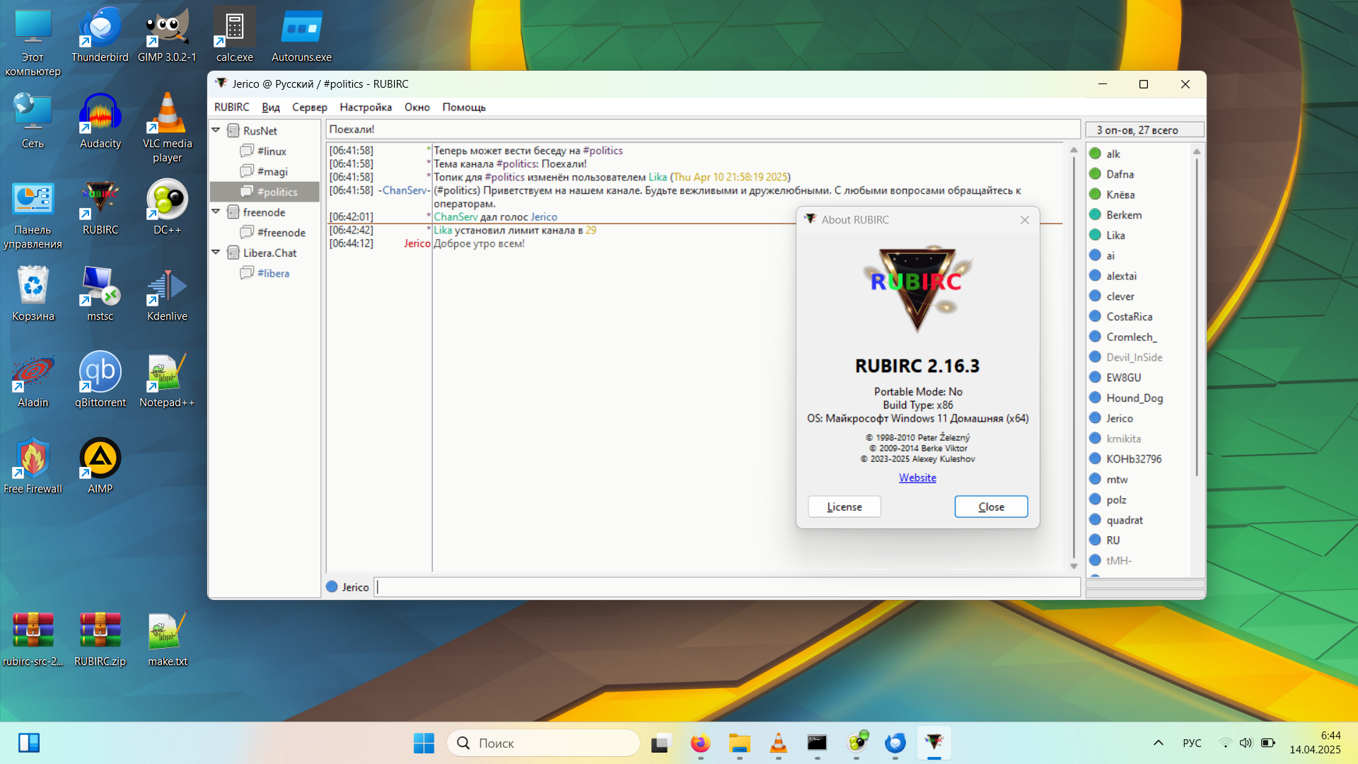
Task: Collapse the freenode server tree node
Action: [216, 212]
